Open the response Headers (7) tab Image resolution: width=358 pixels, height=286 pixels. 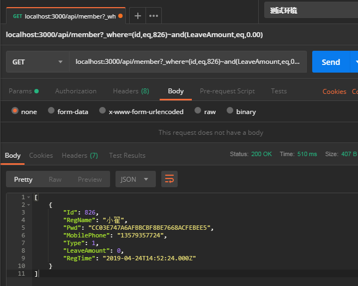(80, 156)
